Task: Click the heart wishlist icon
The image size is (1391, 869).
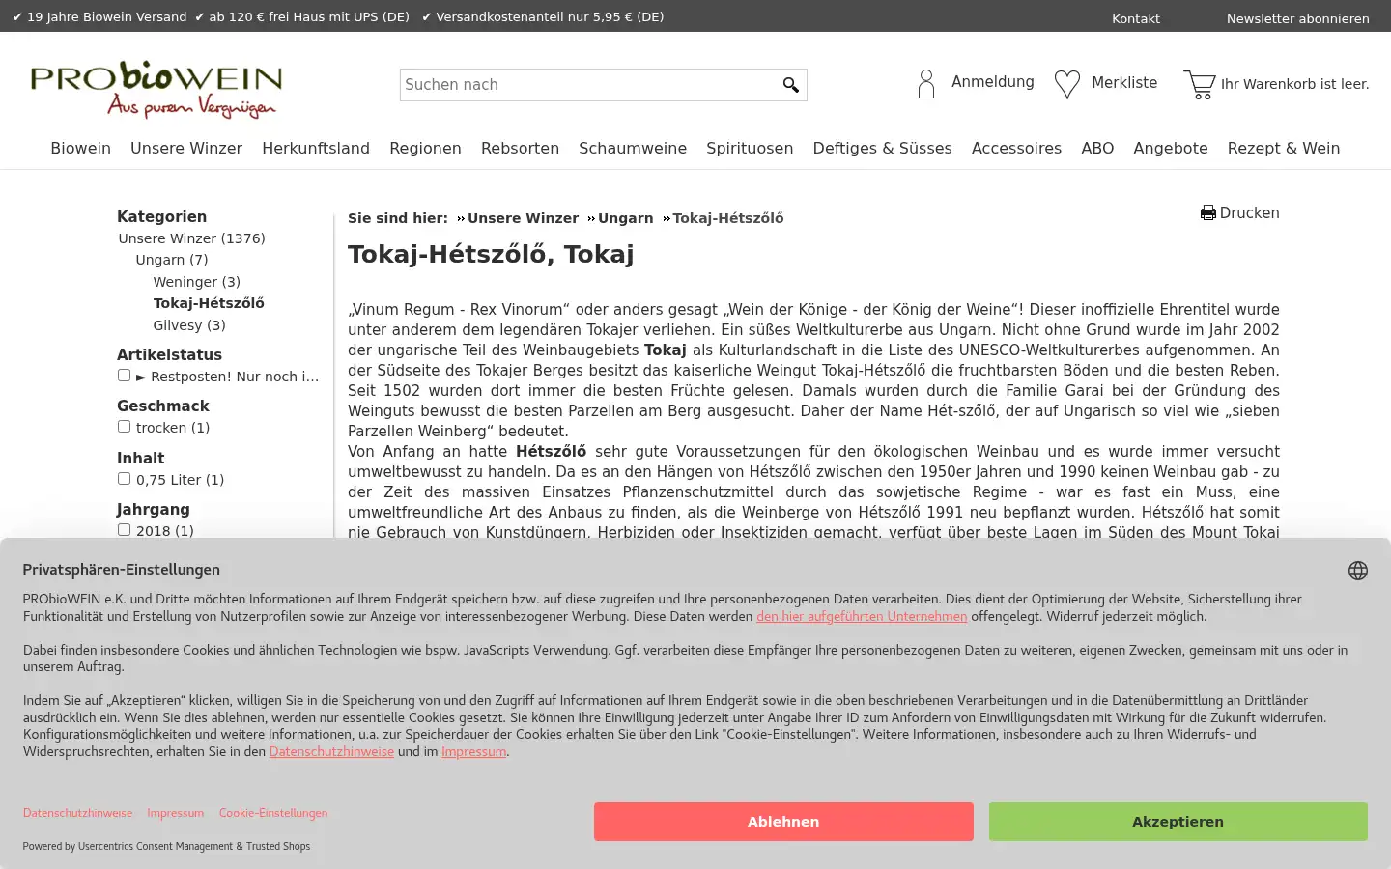Action: click(x=1067, y=84)
